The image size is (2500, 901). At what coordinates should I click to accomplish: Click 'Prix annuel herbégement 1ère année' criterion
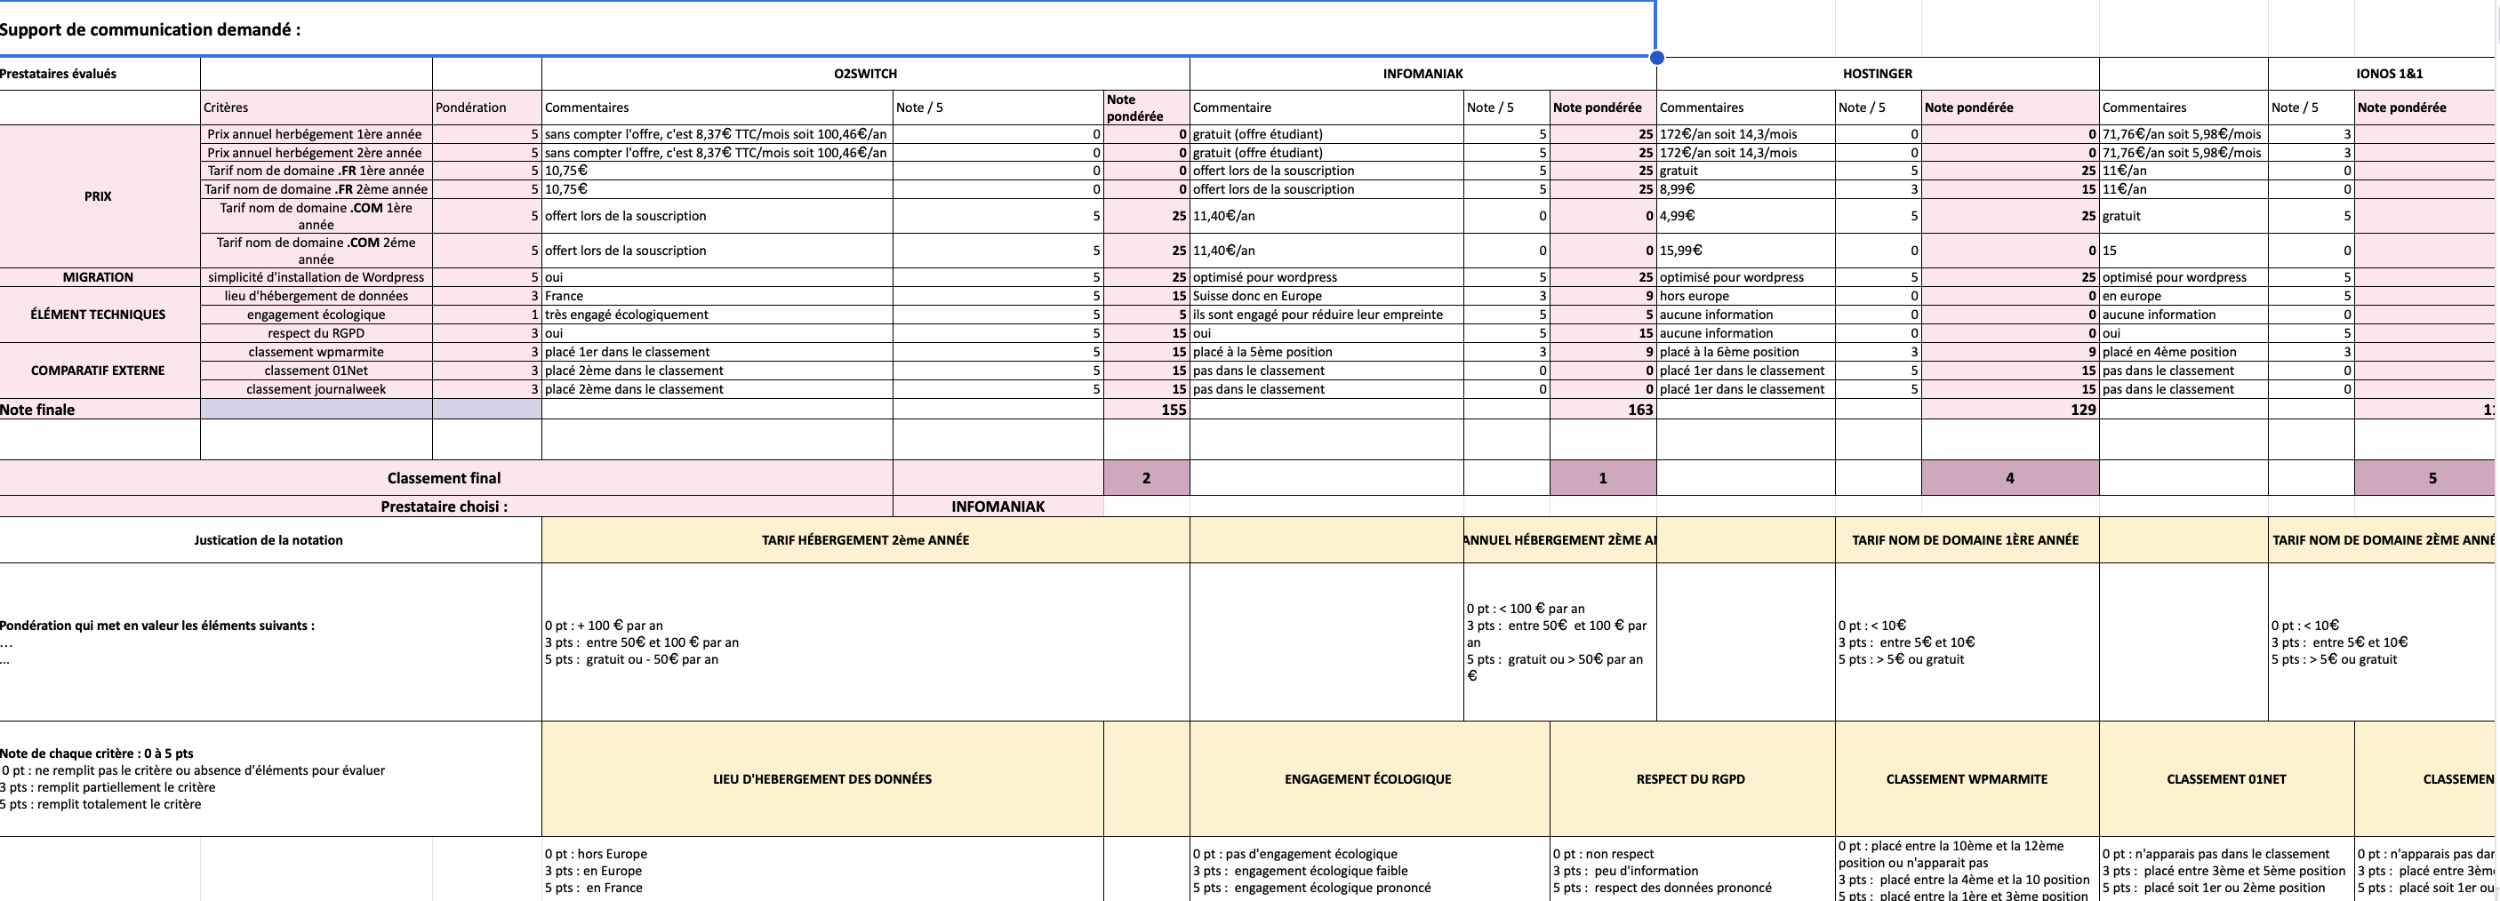point(317,134)
